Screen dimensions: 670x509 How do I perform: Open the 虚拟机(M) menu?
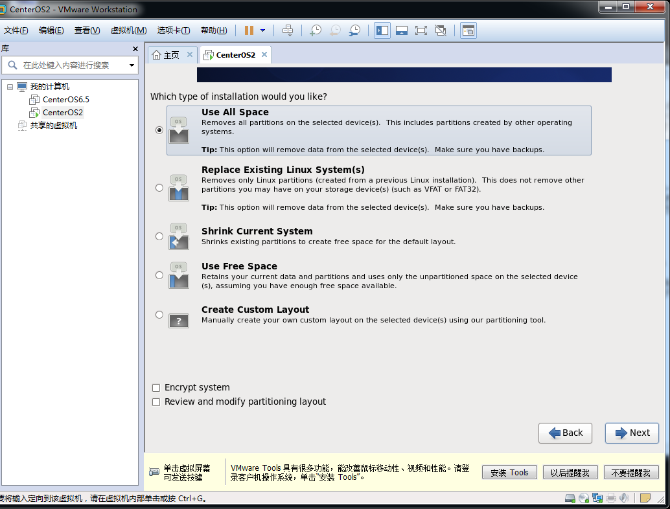click(x=128, y=30)
